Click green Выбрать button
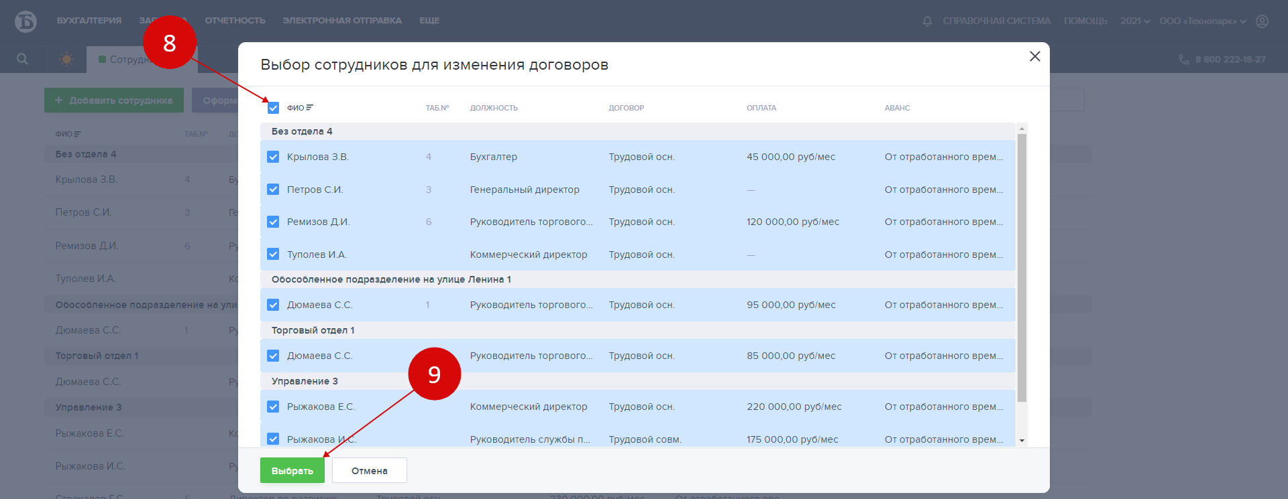 click(292, 470)
